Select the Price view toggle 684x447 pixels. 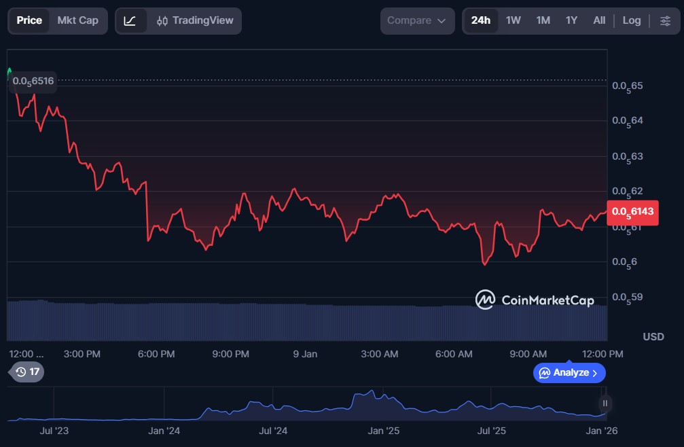[29, 20]
